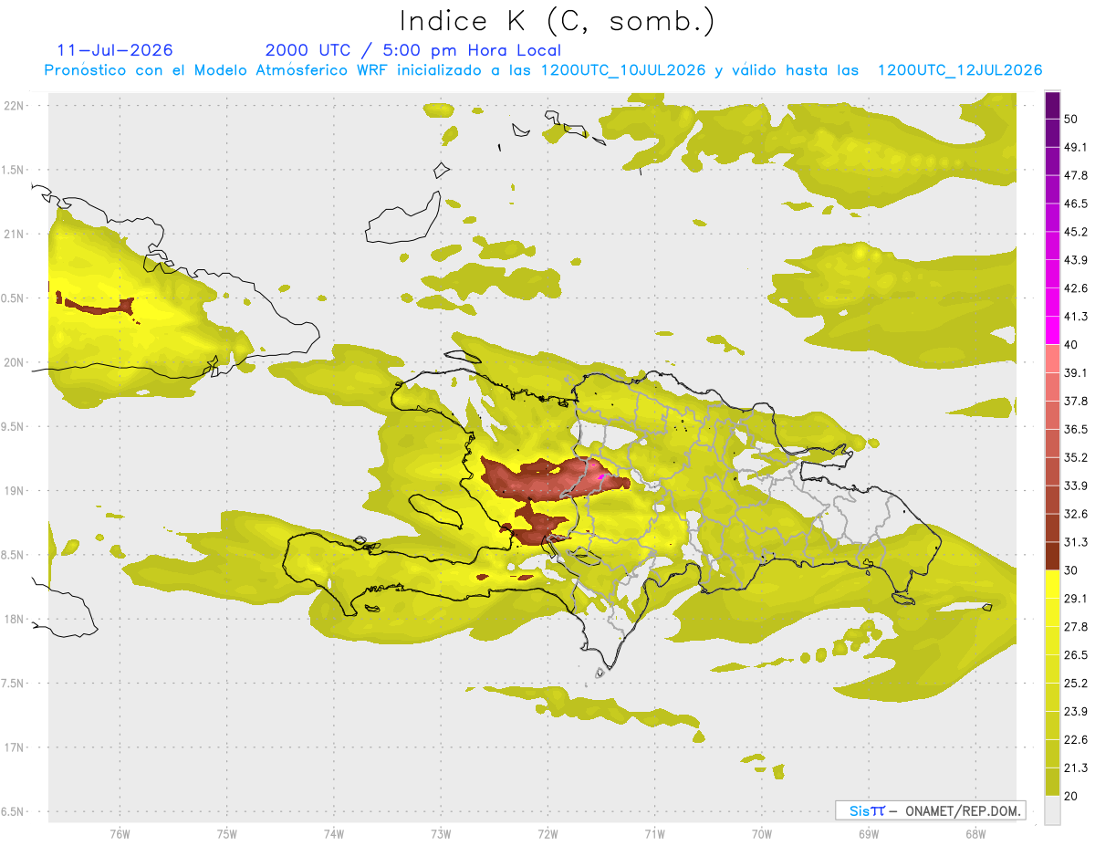This screenshot has width=1095, height=846.
Task: Click the '69W' longitude label
Action: point(869,834)
